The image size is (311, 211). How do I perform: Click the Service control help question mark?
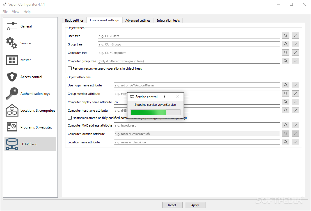tap(164, 97)
